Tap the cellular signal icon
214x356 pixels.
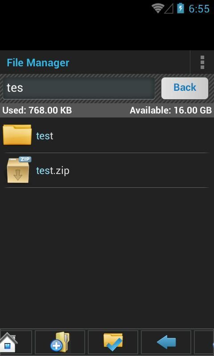point(169,9)
